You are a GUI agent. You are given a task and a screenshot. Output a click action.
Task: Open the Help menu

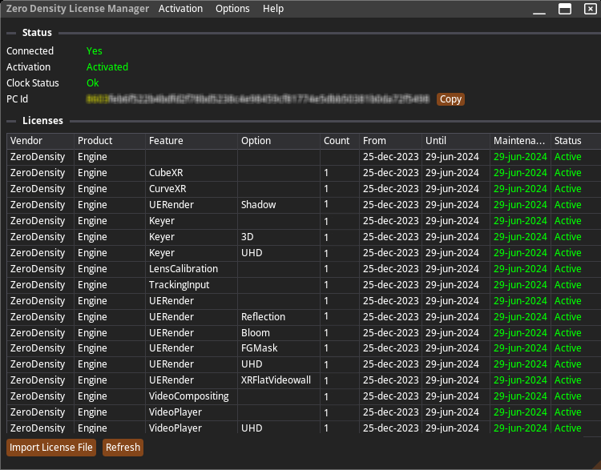pos(273,9)
